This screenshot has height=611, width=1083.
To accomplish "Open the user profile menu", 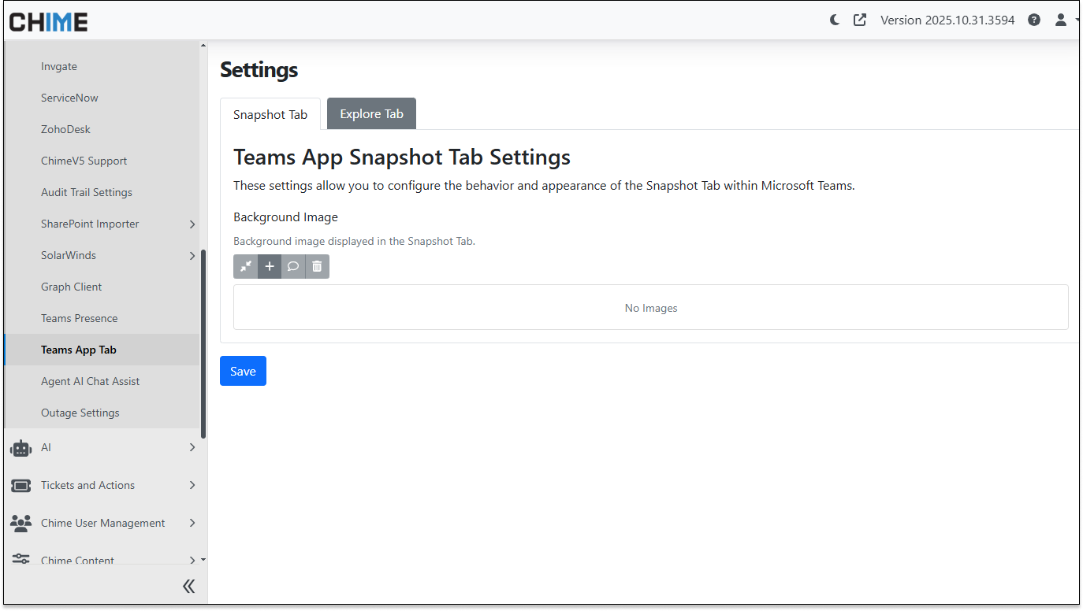I will [x=1061, y=20].
